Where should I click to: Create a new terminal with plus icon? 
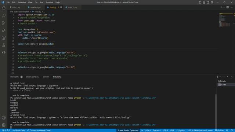tap(217, 77)
